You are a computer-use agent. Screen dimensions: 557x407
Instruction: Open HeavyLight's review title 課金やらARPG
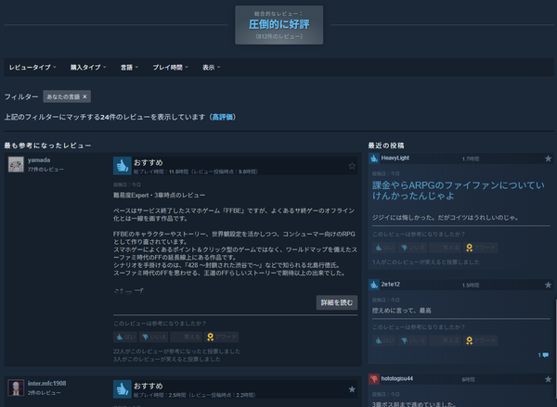point(459,191)
